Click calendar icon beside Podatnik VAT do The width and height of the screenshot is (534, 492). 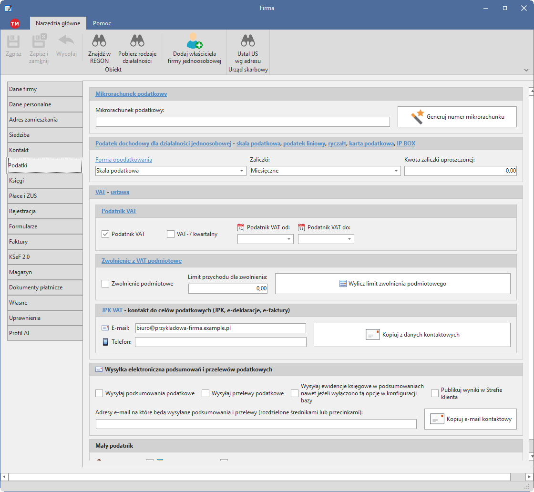coord(301,227)
